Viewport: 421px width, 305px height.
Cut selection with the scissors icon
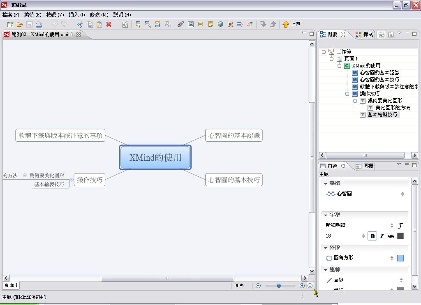(x=80, y=24)
